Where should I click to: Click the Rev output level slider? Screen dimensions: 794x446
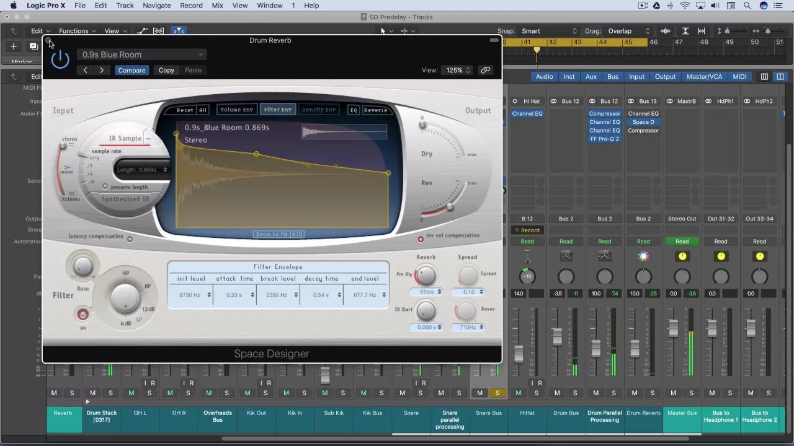(x=450, y=206)
